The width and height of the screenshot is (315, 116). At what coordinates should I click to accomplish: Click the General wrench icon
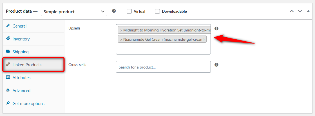[8, 26]
